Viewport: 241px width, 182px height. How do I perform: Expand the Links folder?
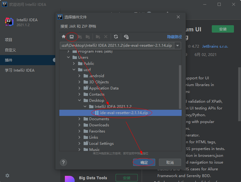79,137
